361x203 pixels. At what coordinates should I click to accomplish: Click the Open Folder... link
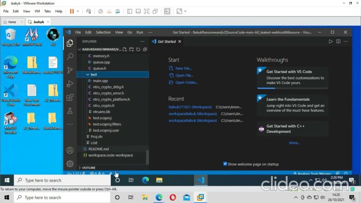point(186,82)
